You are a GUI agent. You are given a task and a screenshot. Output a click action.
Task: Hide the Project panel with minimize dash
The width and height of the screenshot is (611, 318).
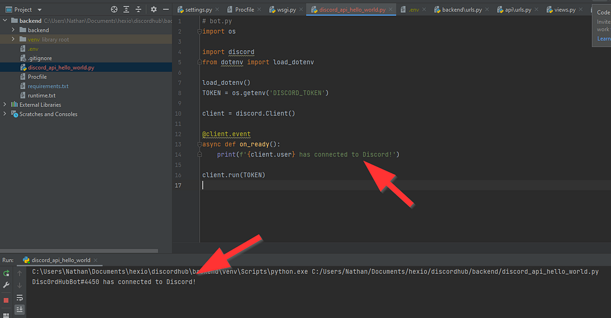(x=166, y=10)
